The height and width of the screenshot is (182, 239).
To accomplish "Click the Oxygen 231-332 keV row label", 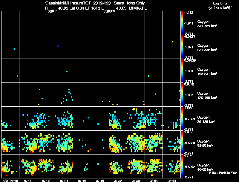I will click(x=207, y=48).
